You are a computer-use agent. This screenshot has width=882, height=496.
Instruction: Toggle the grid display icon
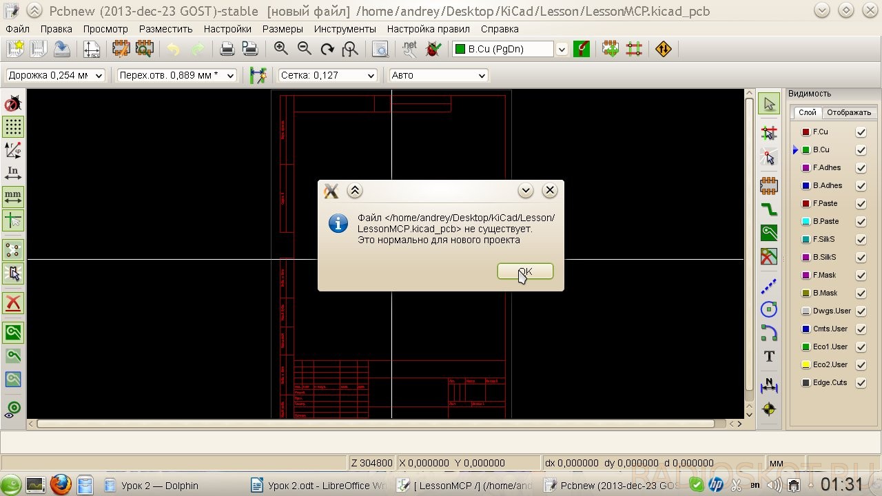[13, 127]
